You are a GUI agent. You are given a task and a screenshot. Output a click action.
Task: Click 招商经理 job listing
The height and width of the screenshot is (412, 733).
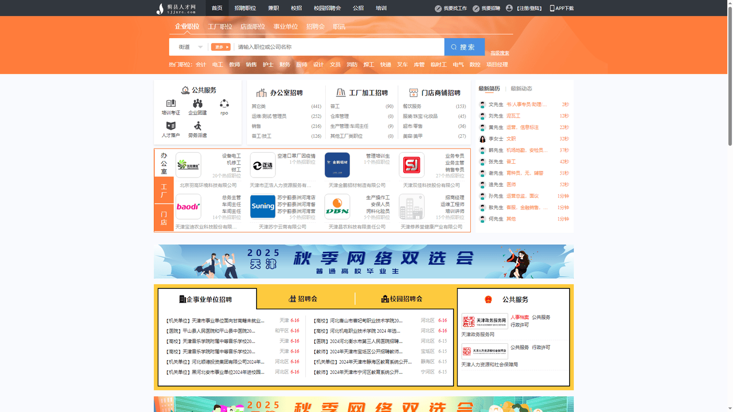(x=455, y=197)
